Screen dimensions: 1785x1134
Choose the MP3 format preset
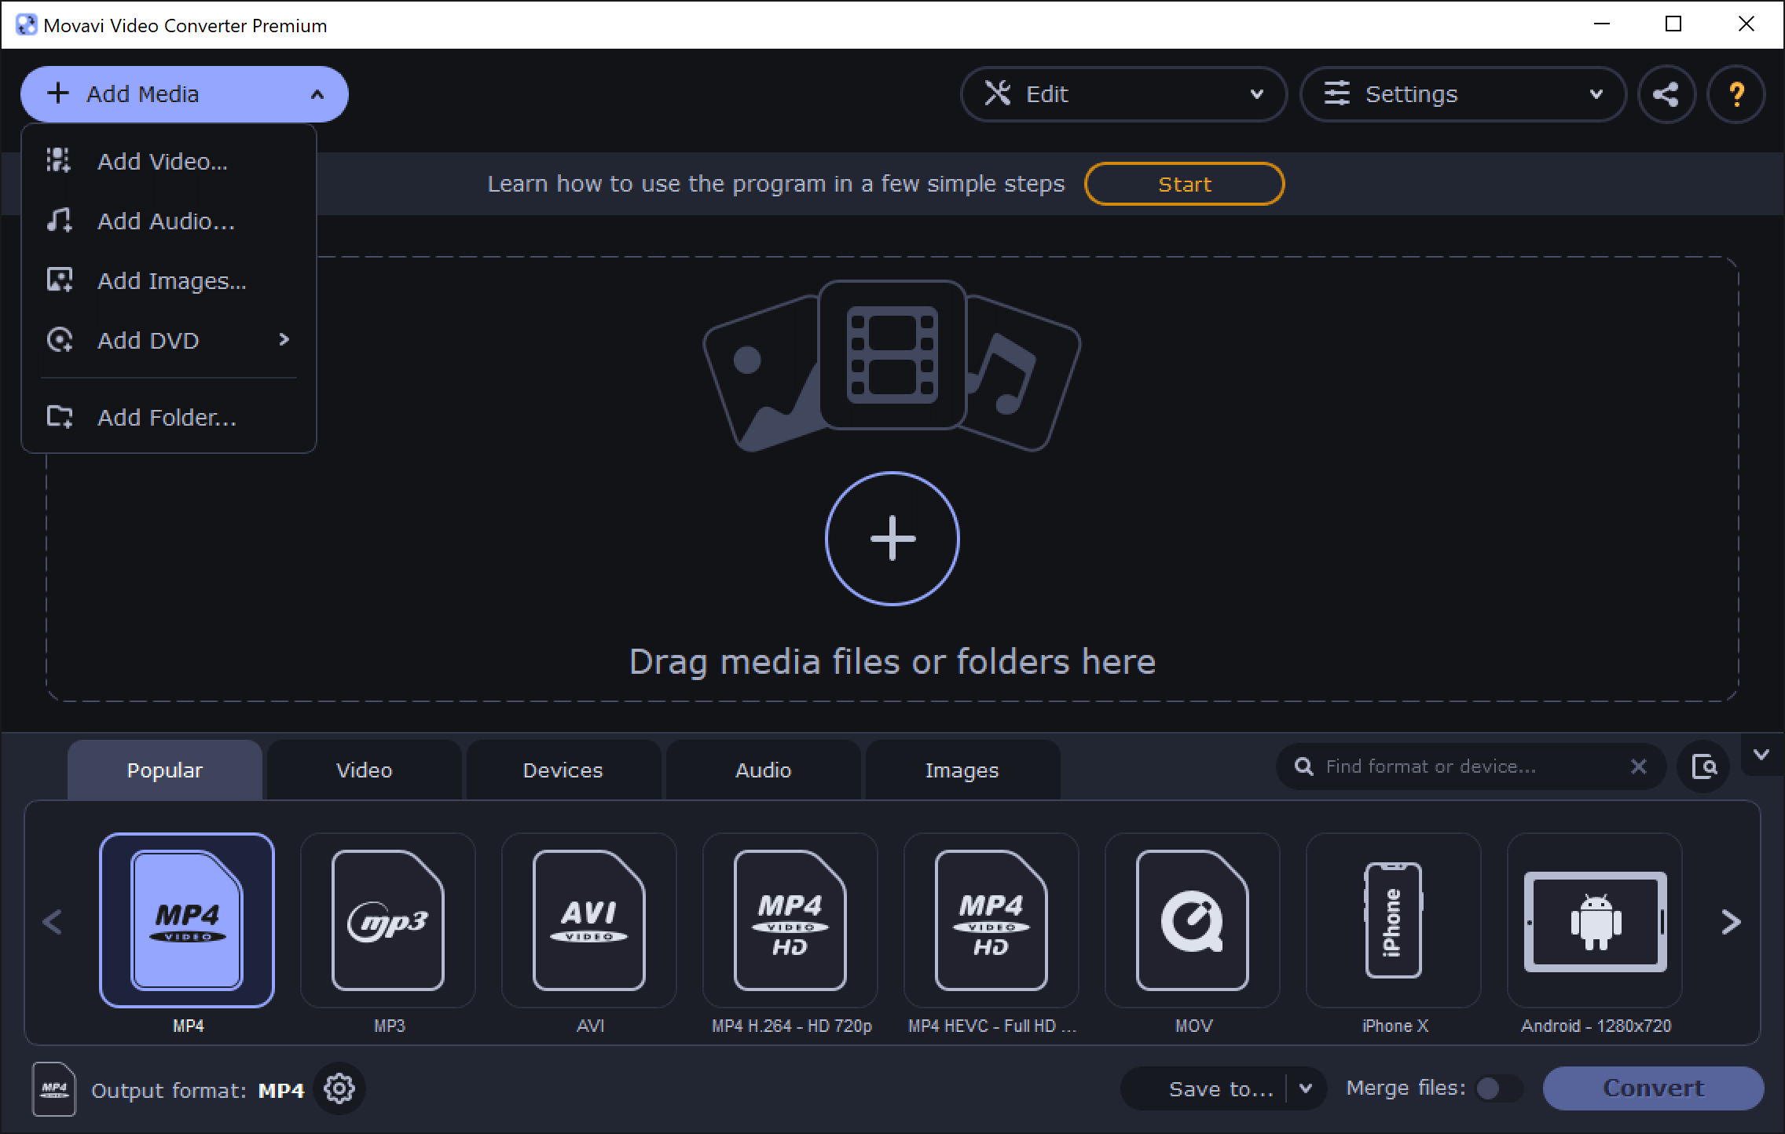point(388,920)
